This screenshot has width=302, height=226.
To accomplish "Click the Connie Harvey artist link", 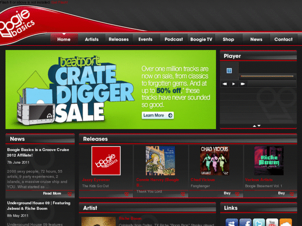I will point(158,182).
